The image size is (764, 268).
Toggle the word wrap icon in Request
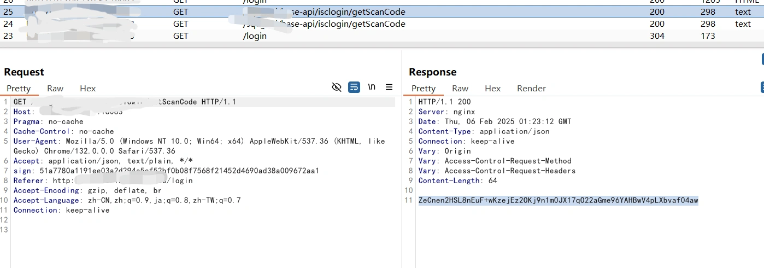pos(354,87)
